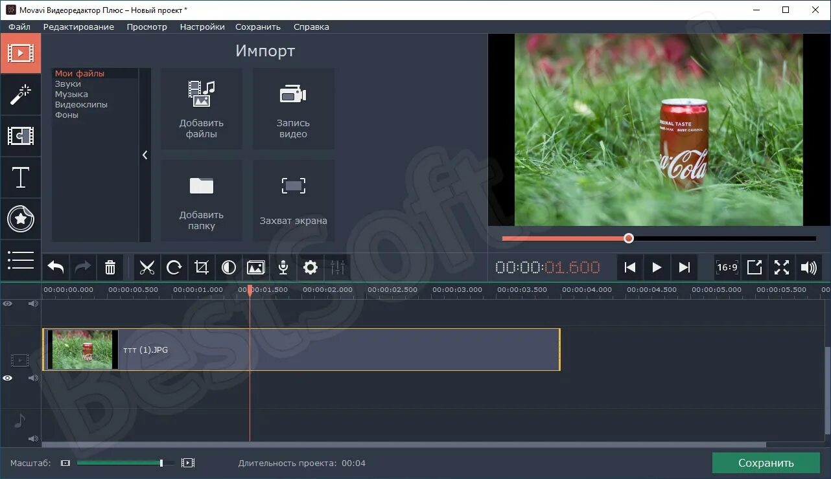Open the Просмотр menu
The image size is (831, 479).
pyautogui.click(x=147, y=27)
